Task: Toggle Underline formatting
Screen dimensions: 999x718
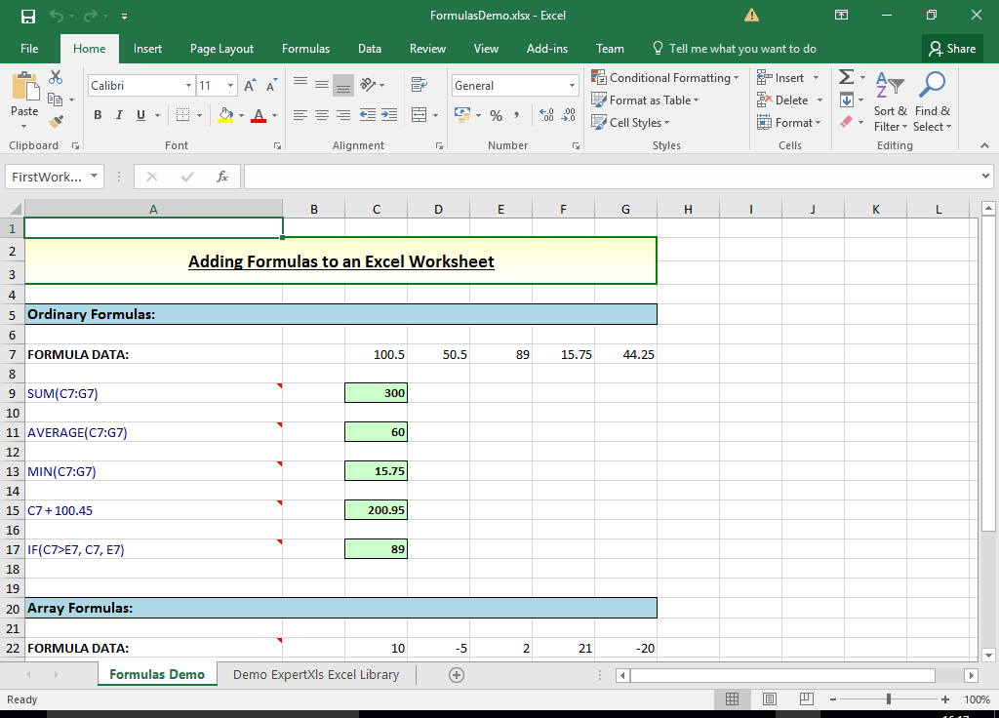Action: click(139, 115)
